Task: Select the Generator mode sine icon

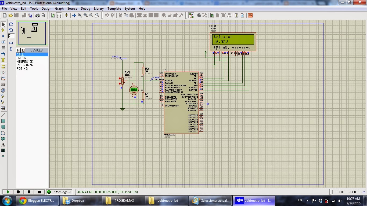Action: [3, 90]
